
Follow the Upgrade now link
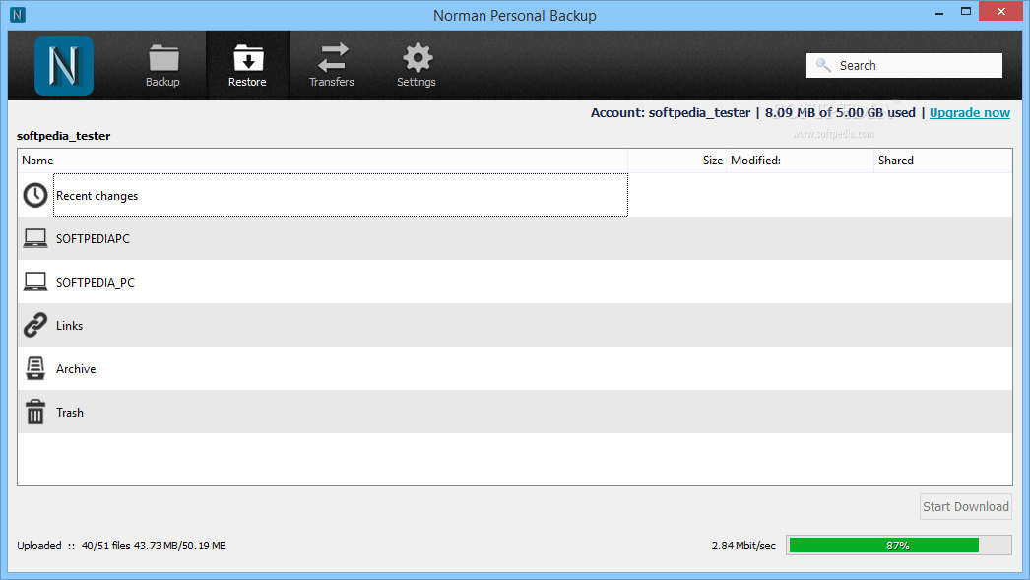[970, 113]
